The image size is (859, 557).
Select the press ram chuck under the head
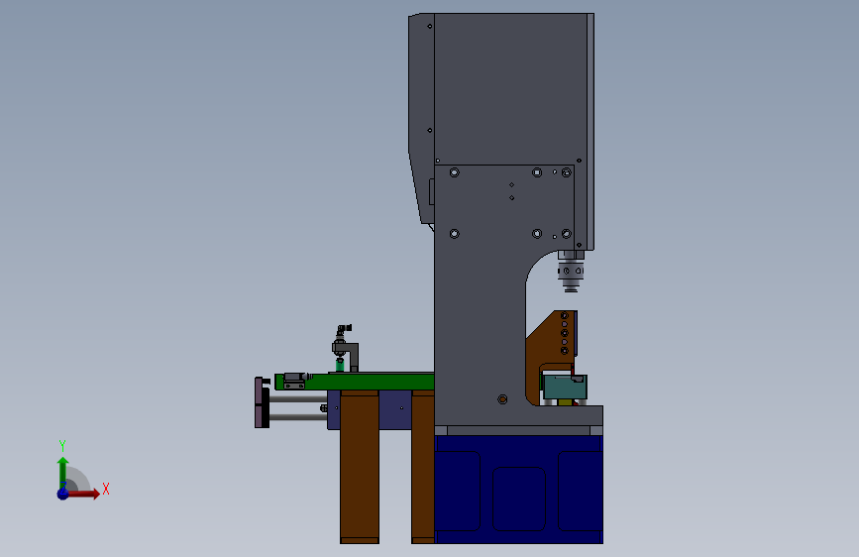[571, 272]
